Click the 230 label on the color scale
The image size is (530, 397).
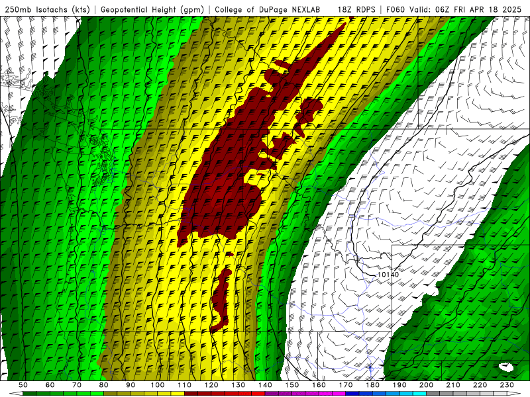(x=507, y=385)
